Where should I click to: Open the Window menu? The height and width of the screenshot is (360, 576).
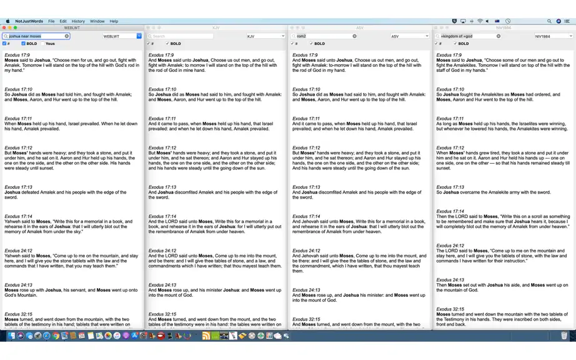click(x=97, y=21)
